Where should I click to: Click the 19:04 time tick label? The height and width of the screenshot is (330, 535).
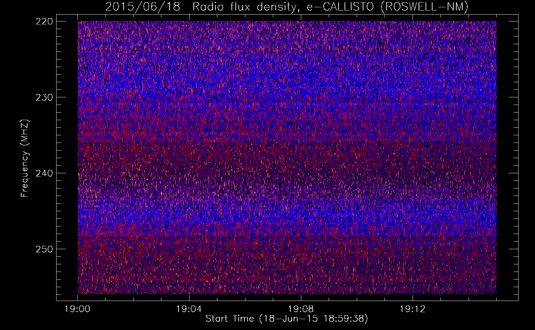tap(189, 309)
